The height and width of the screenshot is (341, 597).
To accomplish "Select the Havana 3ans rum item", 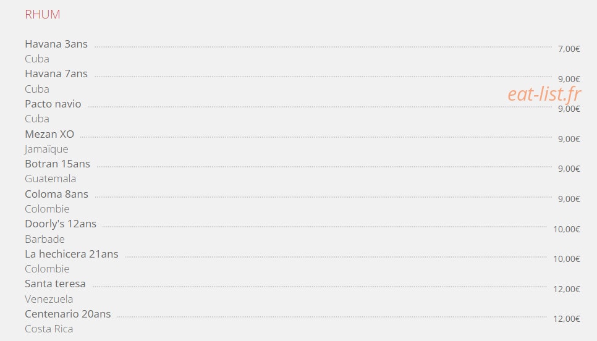I will (56, 44).
